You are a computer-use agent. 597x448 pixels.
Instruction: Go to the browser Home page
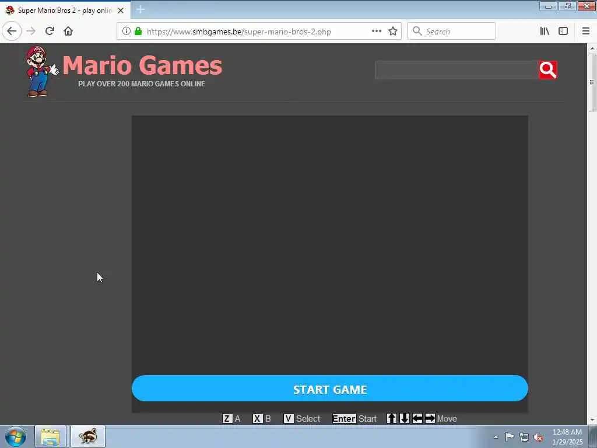(x=68, y=32)
